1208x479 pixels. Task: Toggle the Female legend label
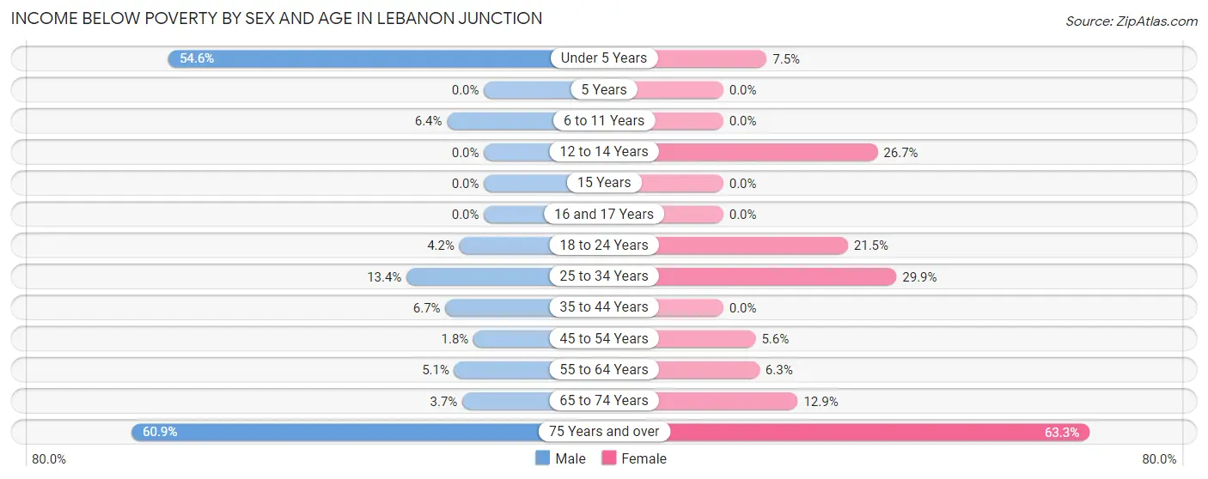644,458
